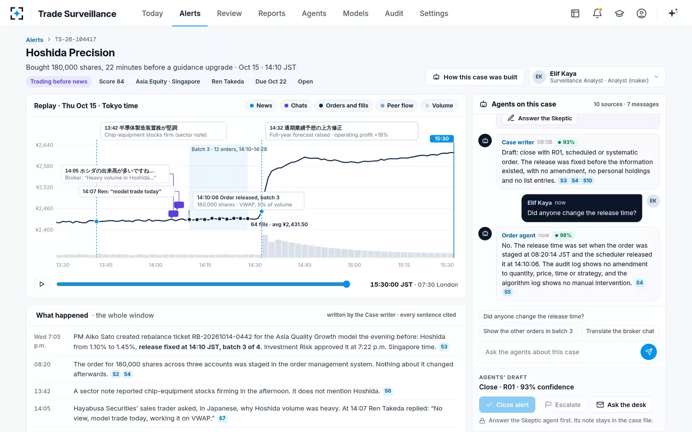
Task: Send the question to agents
Action: pos(649,352)
